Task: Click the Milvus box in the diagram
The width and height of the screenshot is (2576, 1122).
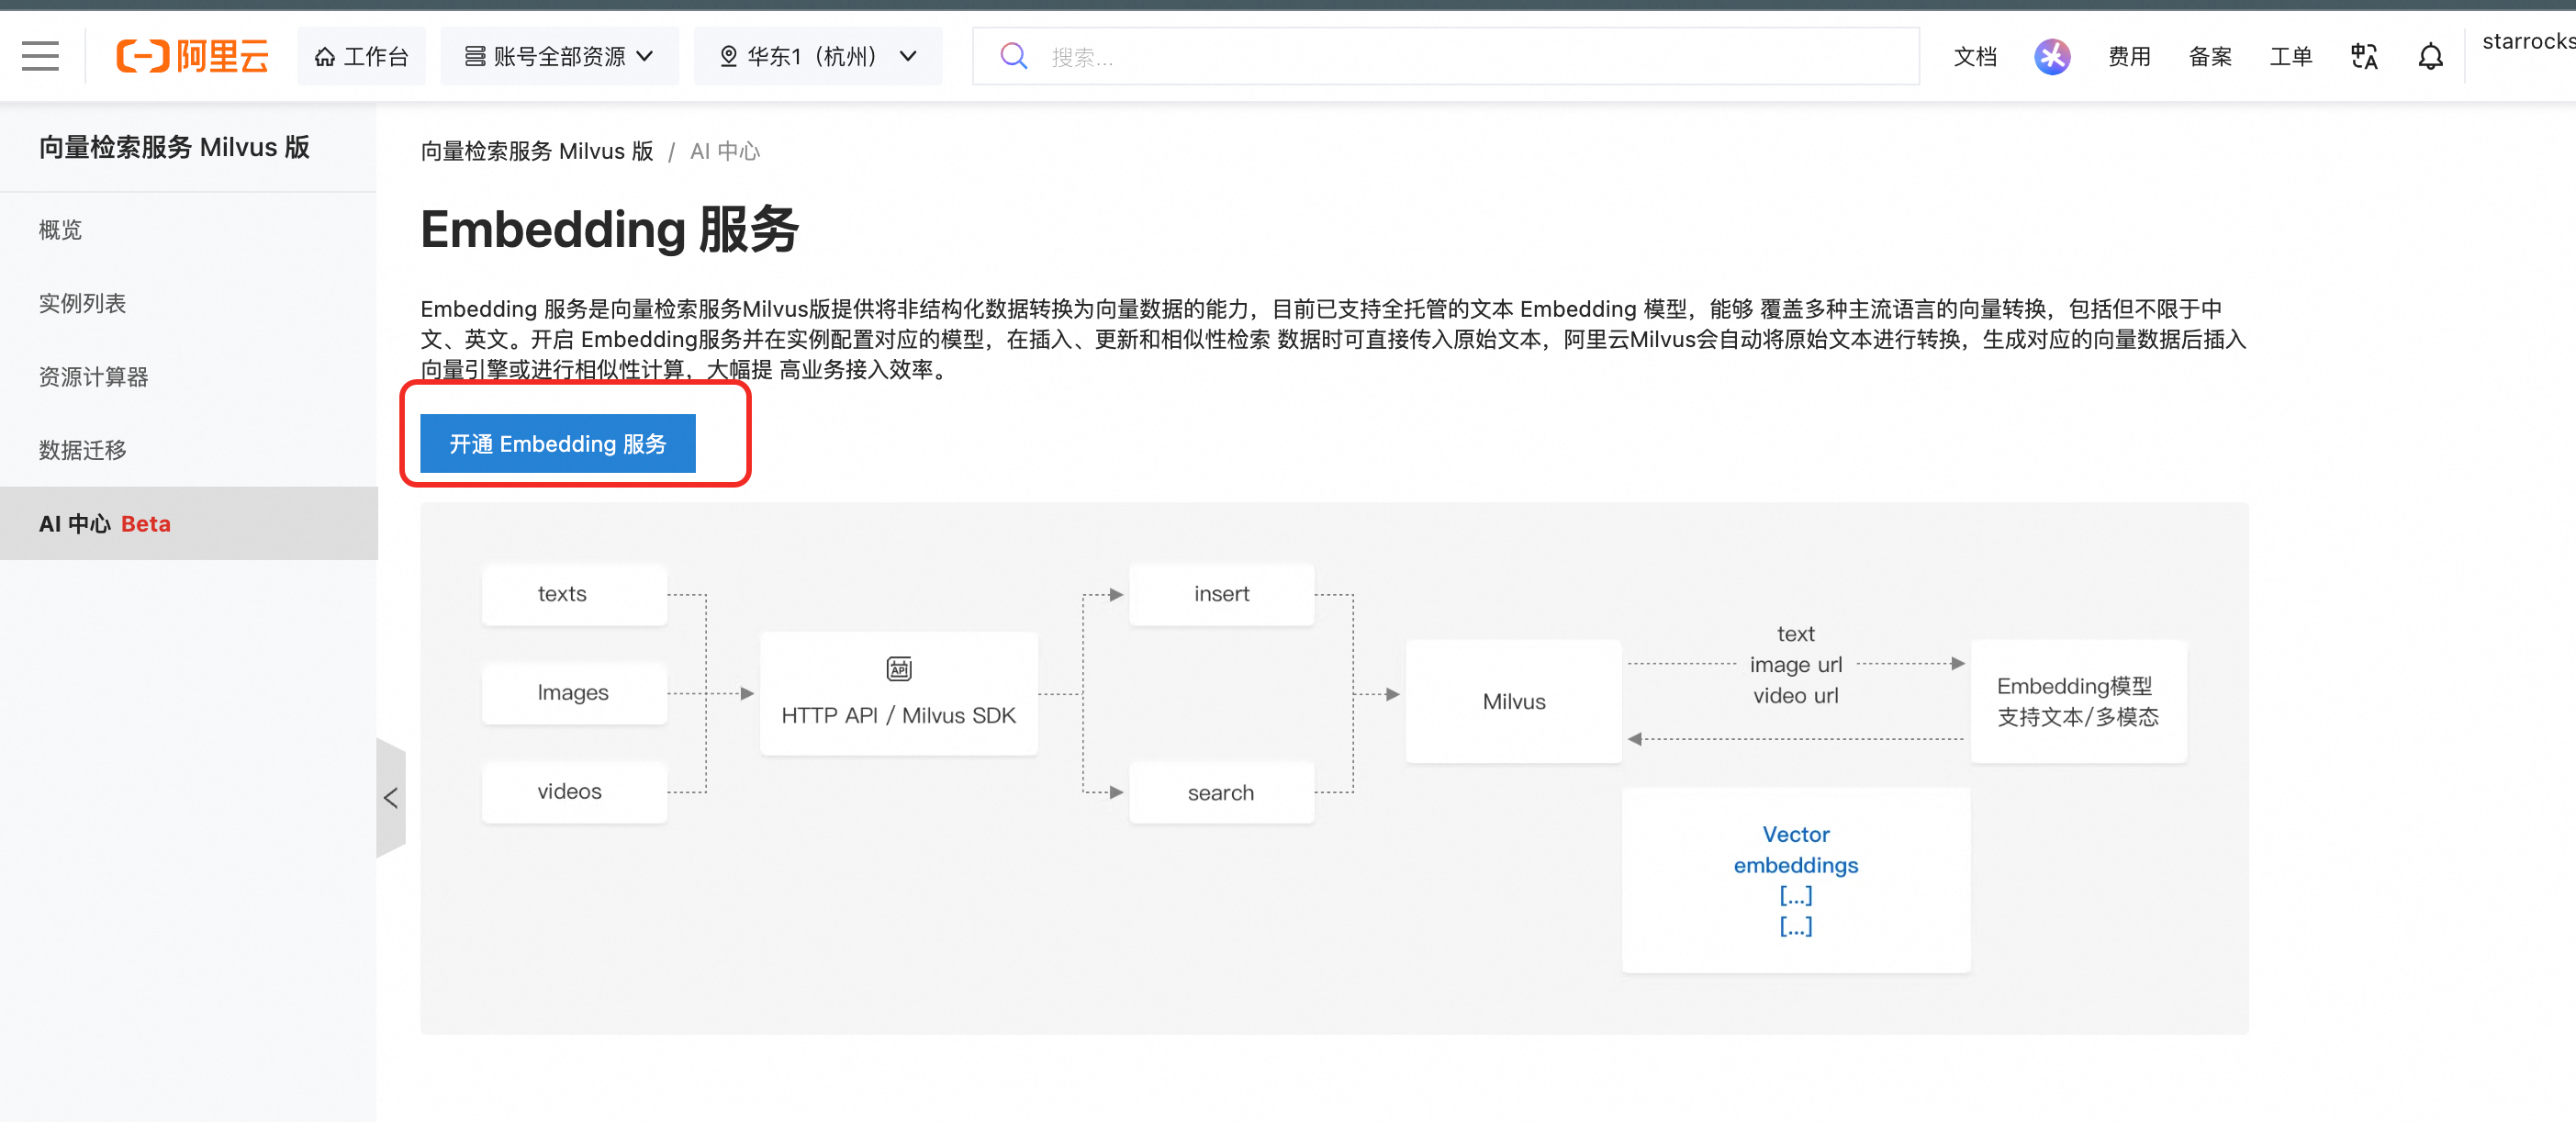Action: point(1513,701)
